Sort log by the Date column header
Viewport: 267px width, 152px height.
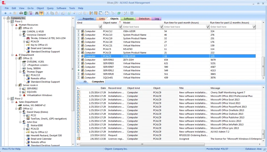pyautogui.click(x=94, y=88)
